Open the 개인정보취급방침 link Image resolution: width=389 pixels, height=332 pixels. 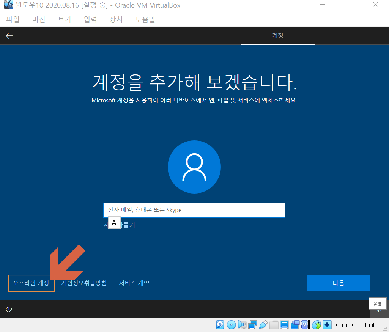click(84, 283)
